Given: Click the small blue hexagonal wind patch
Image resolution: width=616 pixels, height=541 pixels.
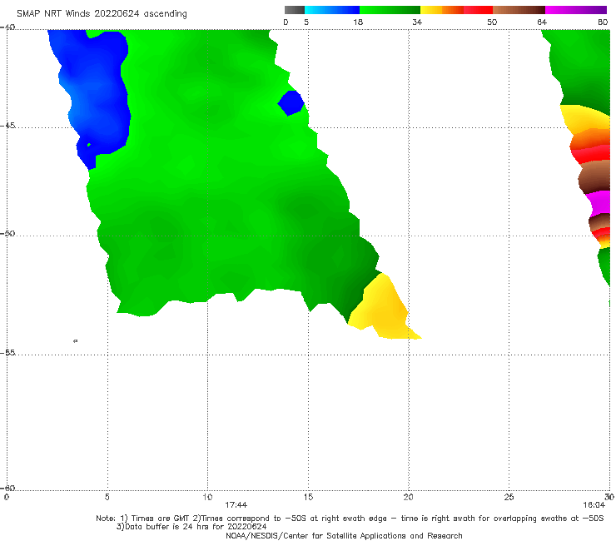Looking at the screenshot, I should 291,103.
